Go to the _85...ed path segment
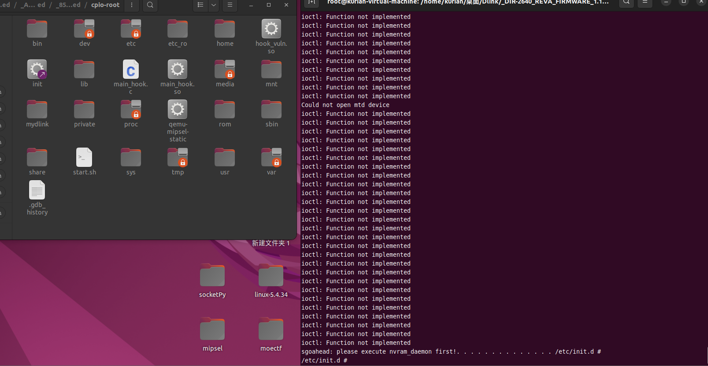This screenshot has width=708, height=366. [68, 5]
